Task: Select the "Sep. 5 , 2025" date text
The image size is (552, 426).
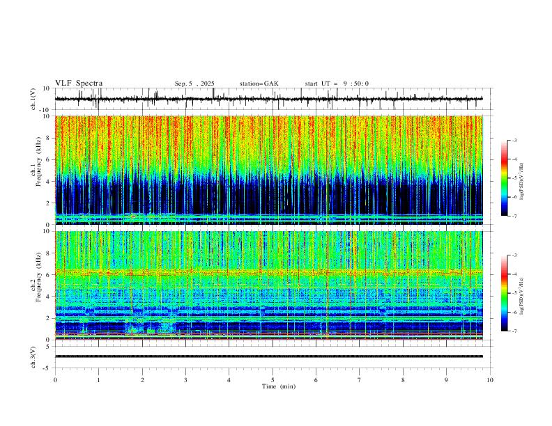Action: pos(194,84)
